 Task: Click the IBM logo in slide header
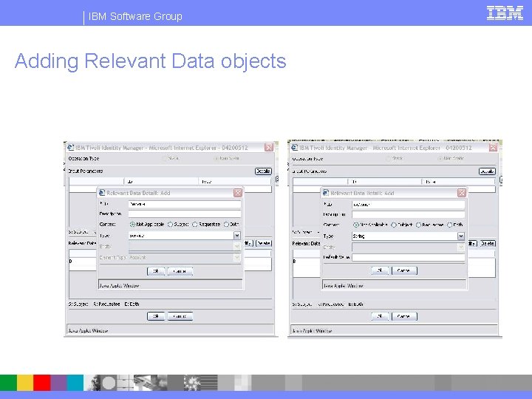[x=505, y=13]
